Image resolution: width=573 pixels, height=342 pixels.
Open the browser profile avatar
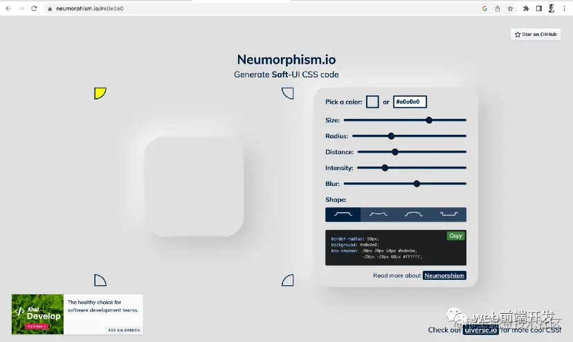click(x=552, y=8)
